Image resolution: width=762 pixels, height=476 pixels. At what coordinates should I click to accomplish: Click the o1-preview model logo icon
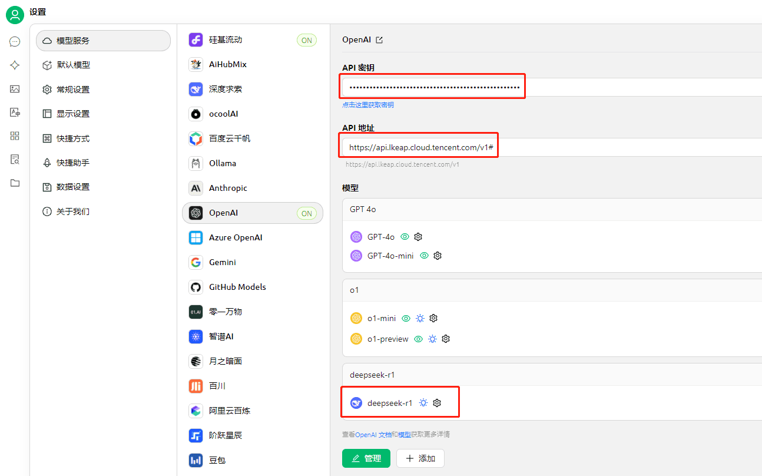click(x=356, y=339)
